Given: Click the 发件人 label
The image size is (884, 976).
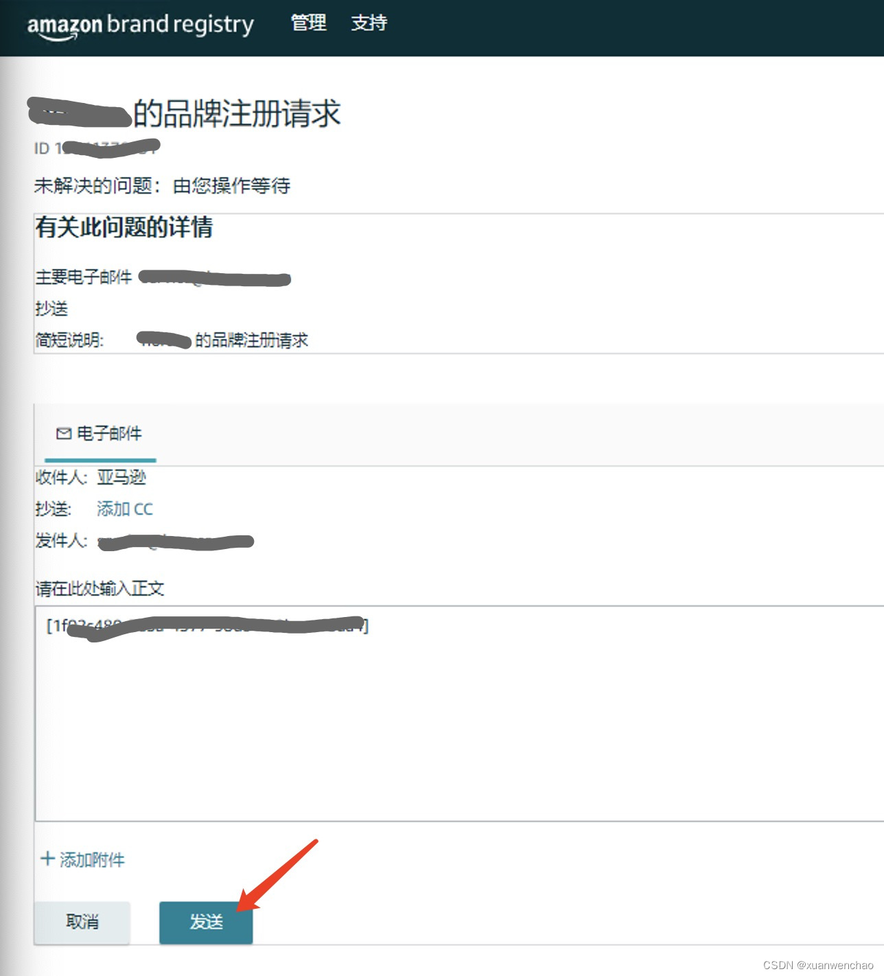Looking at the screenshot, I should coord(62,541).
